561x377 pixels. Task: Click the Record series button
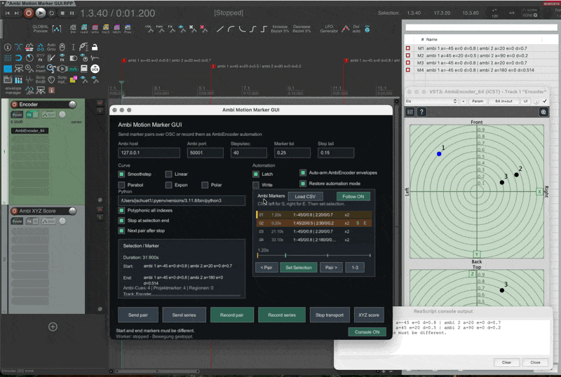pyautogui.click(x=282, y=315)
